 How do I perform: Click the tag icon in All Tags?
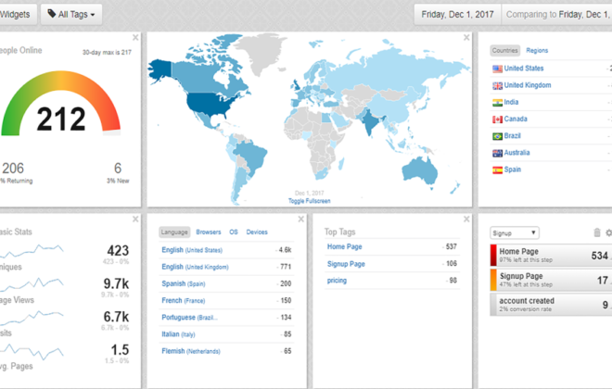point(52,14)
